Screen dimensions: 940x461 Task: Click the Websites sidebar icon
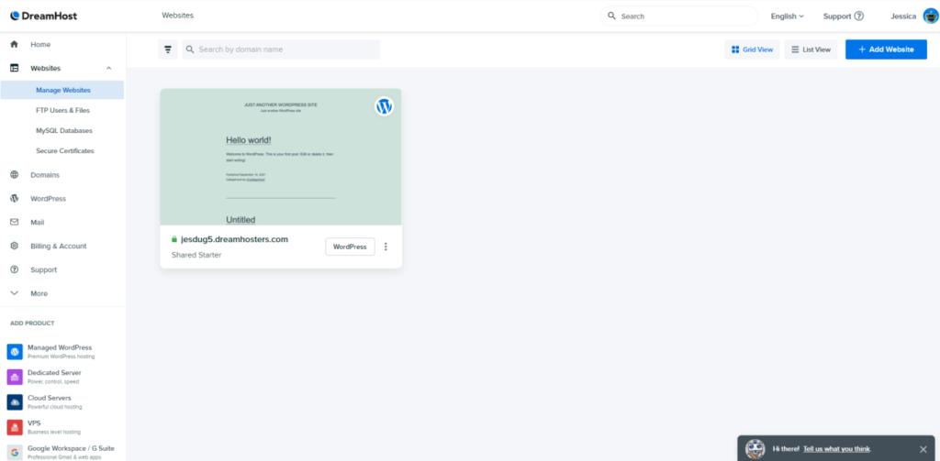[x=15, y=68]
